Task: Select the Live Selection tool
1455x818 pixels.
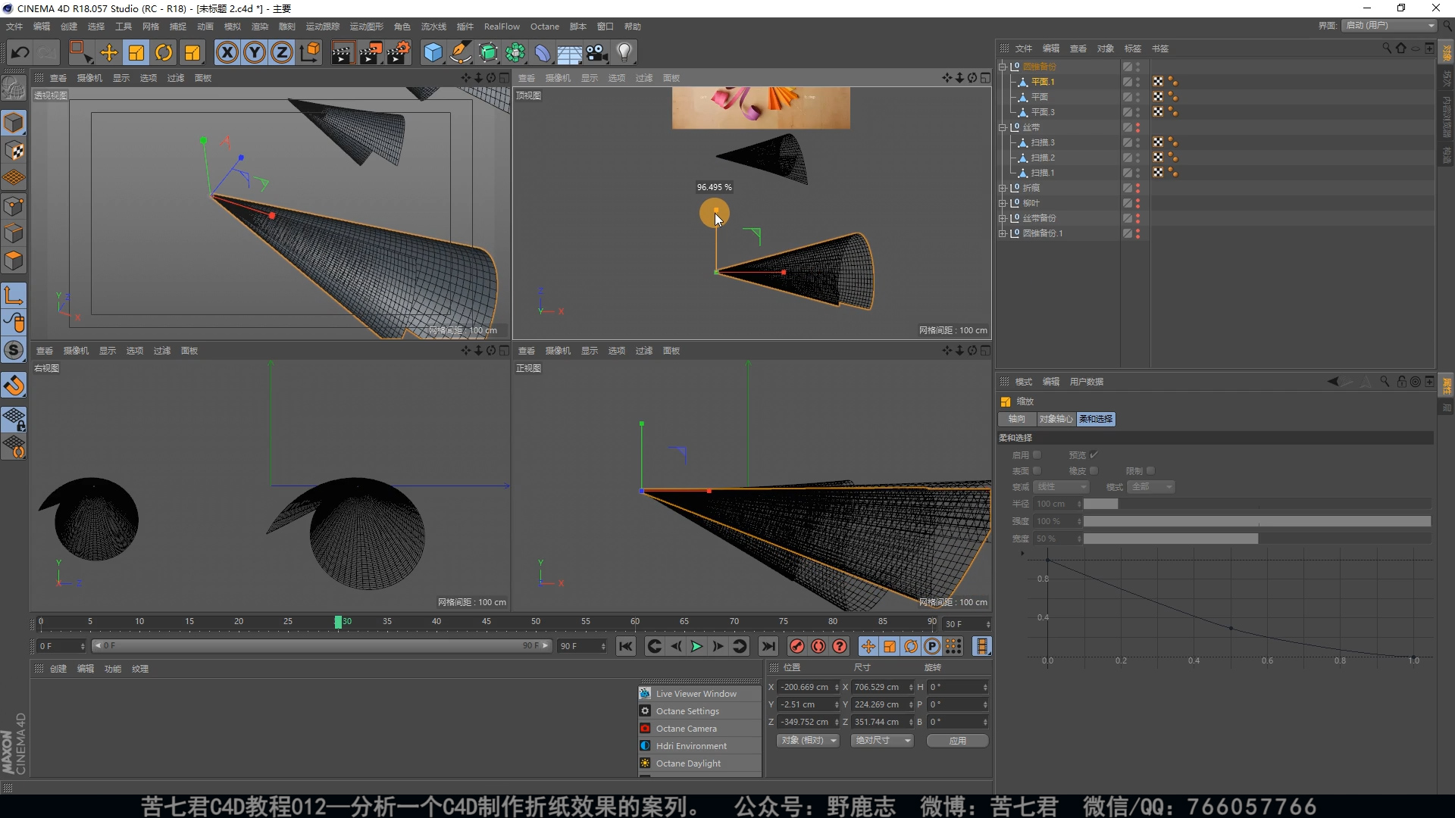Action: click(x=80, y=52)
